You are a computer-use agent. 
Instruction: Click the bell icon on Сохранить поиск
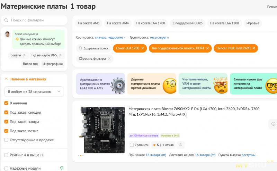point(80,48)
